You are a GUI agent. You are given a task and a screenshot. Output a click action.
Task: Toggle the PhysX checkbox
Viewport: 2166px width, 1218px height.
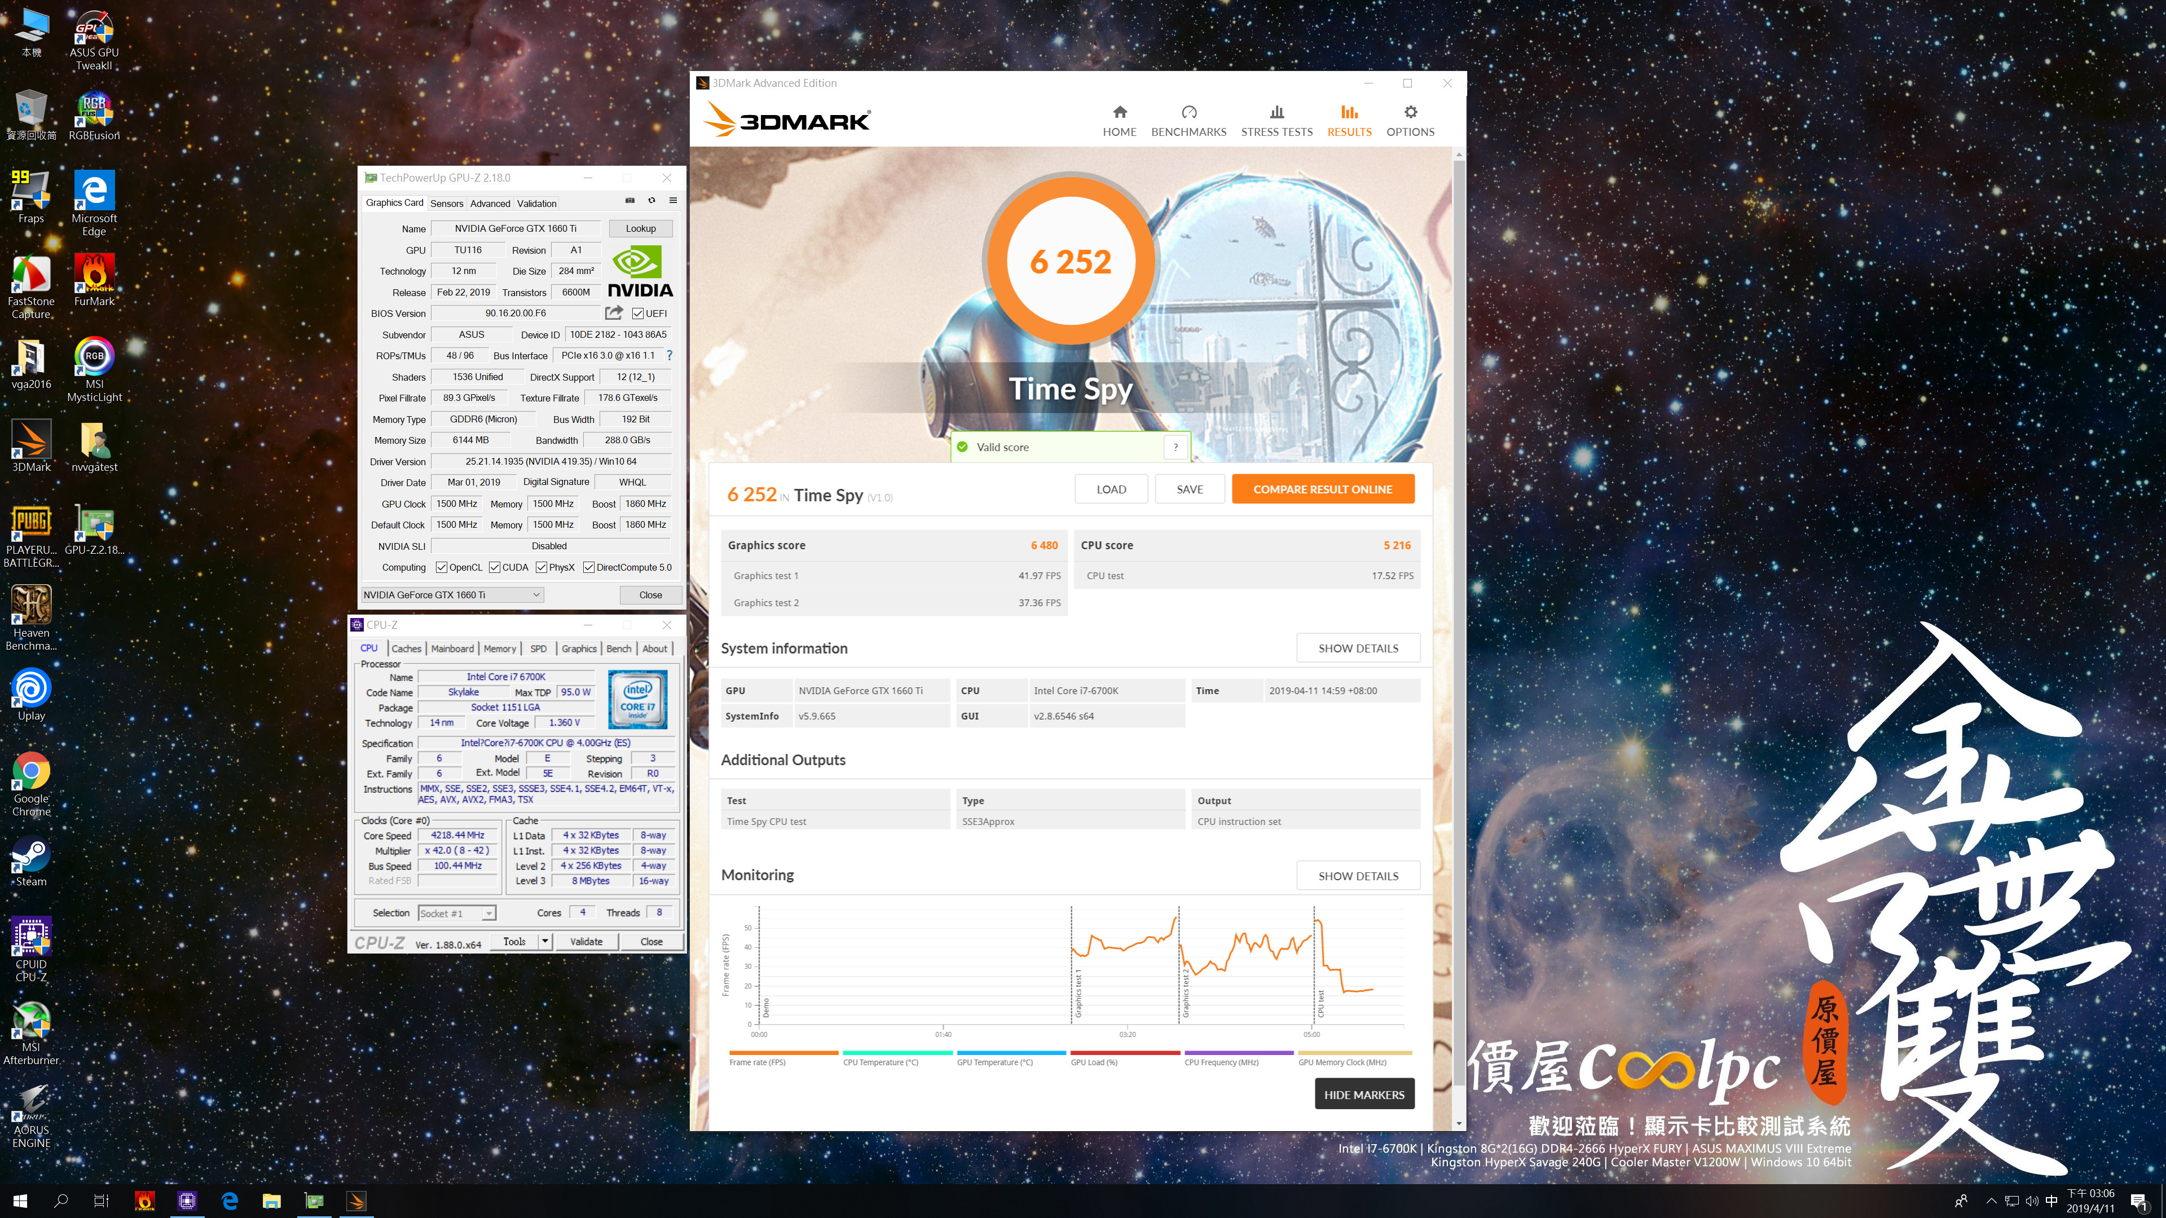pos(541,567)
